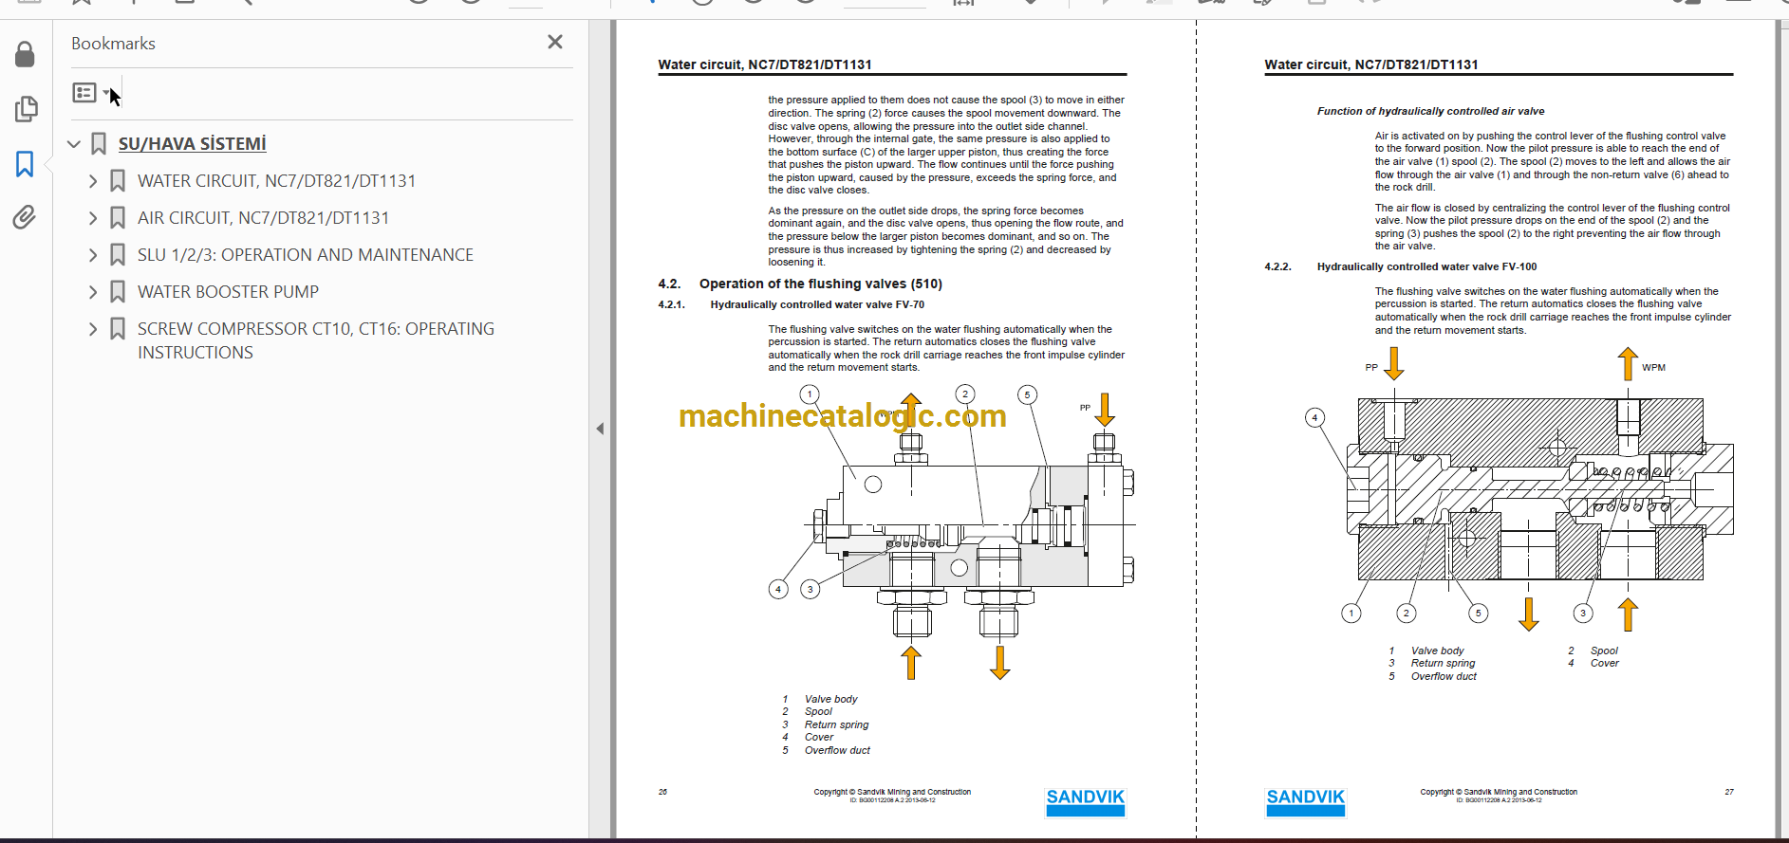Screen dimensions: 1789x843
Task: Click the 'Water circuit' header on page 26
Action: [x=765, y=64]
